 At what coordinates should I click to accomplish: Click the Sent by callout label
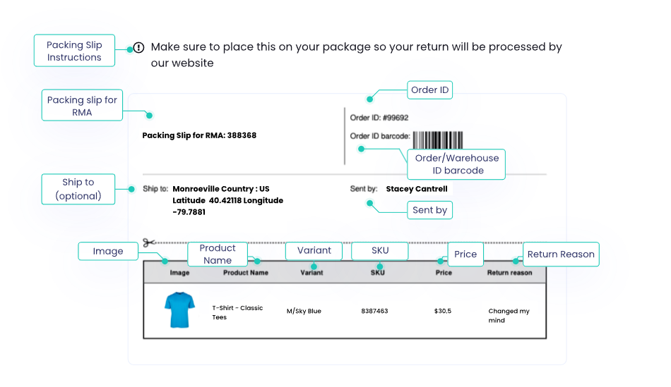pyautogui.click(x=429, y=210)
